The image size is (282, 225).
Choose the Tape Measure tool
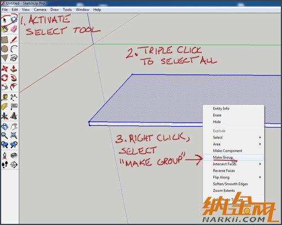pos(5,97)
